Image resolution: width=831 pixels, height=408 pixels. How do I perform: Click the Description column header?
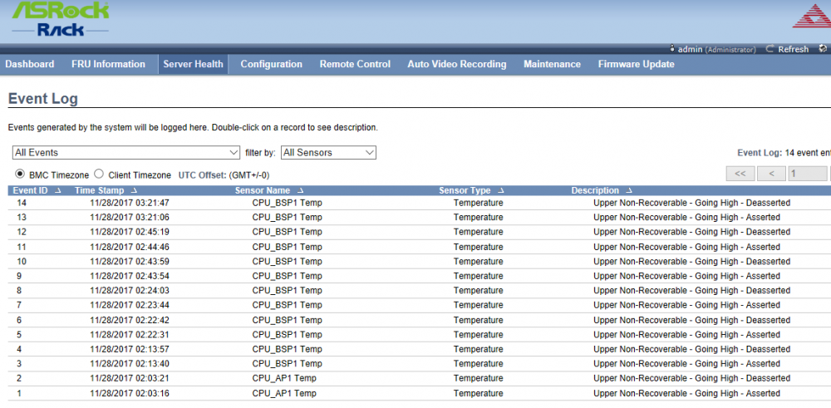click(x=595, y=191)
